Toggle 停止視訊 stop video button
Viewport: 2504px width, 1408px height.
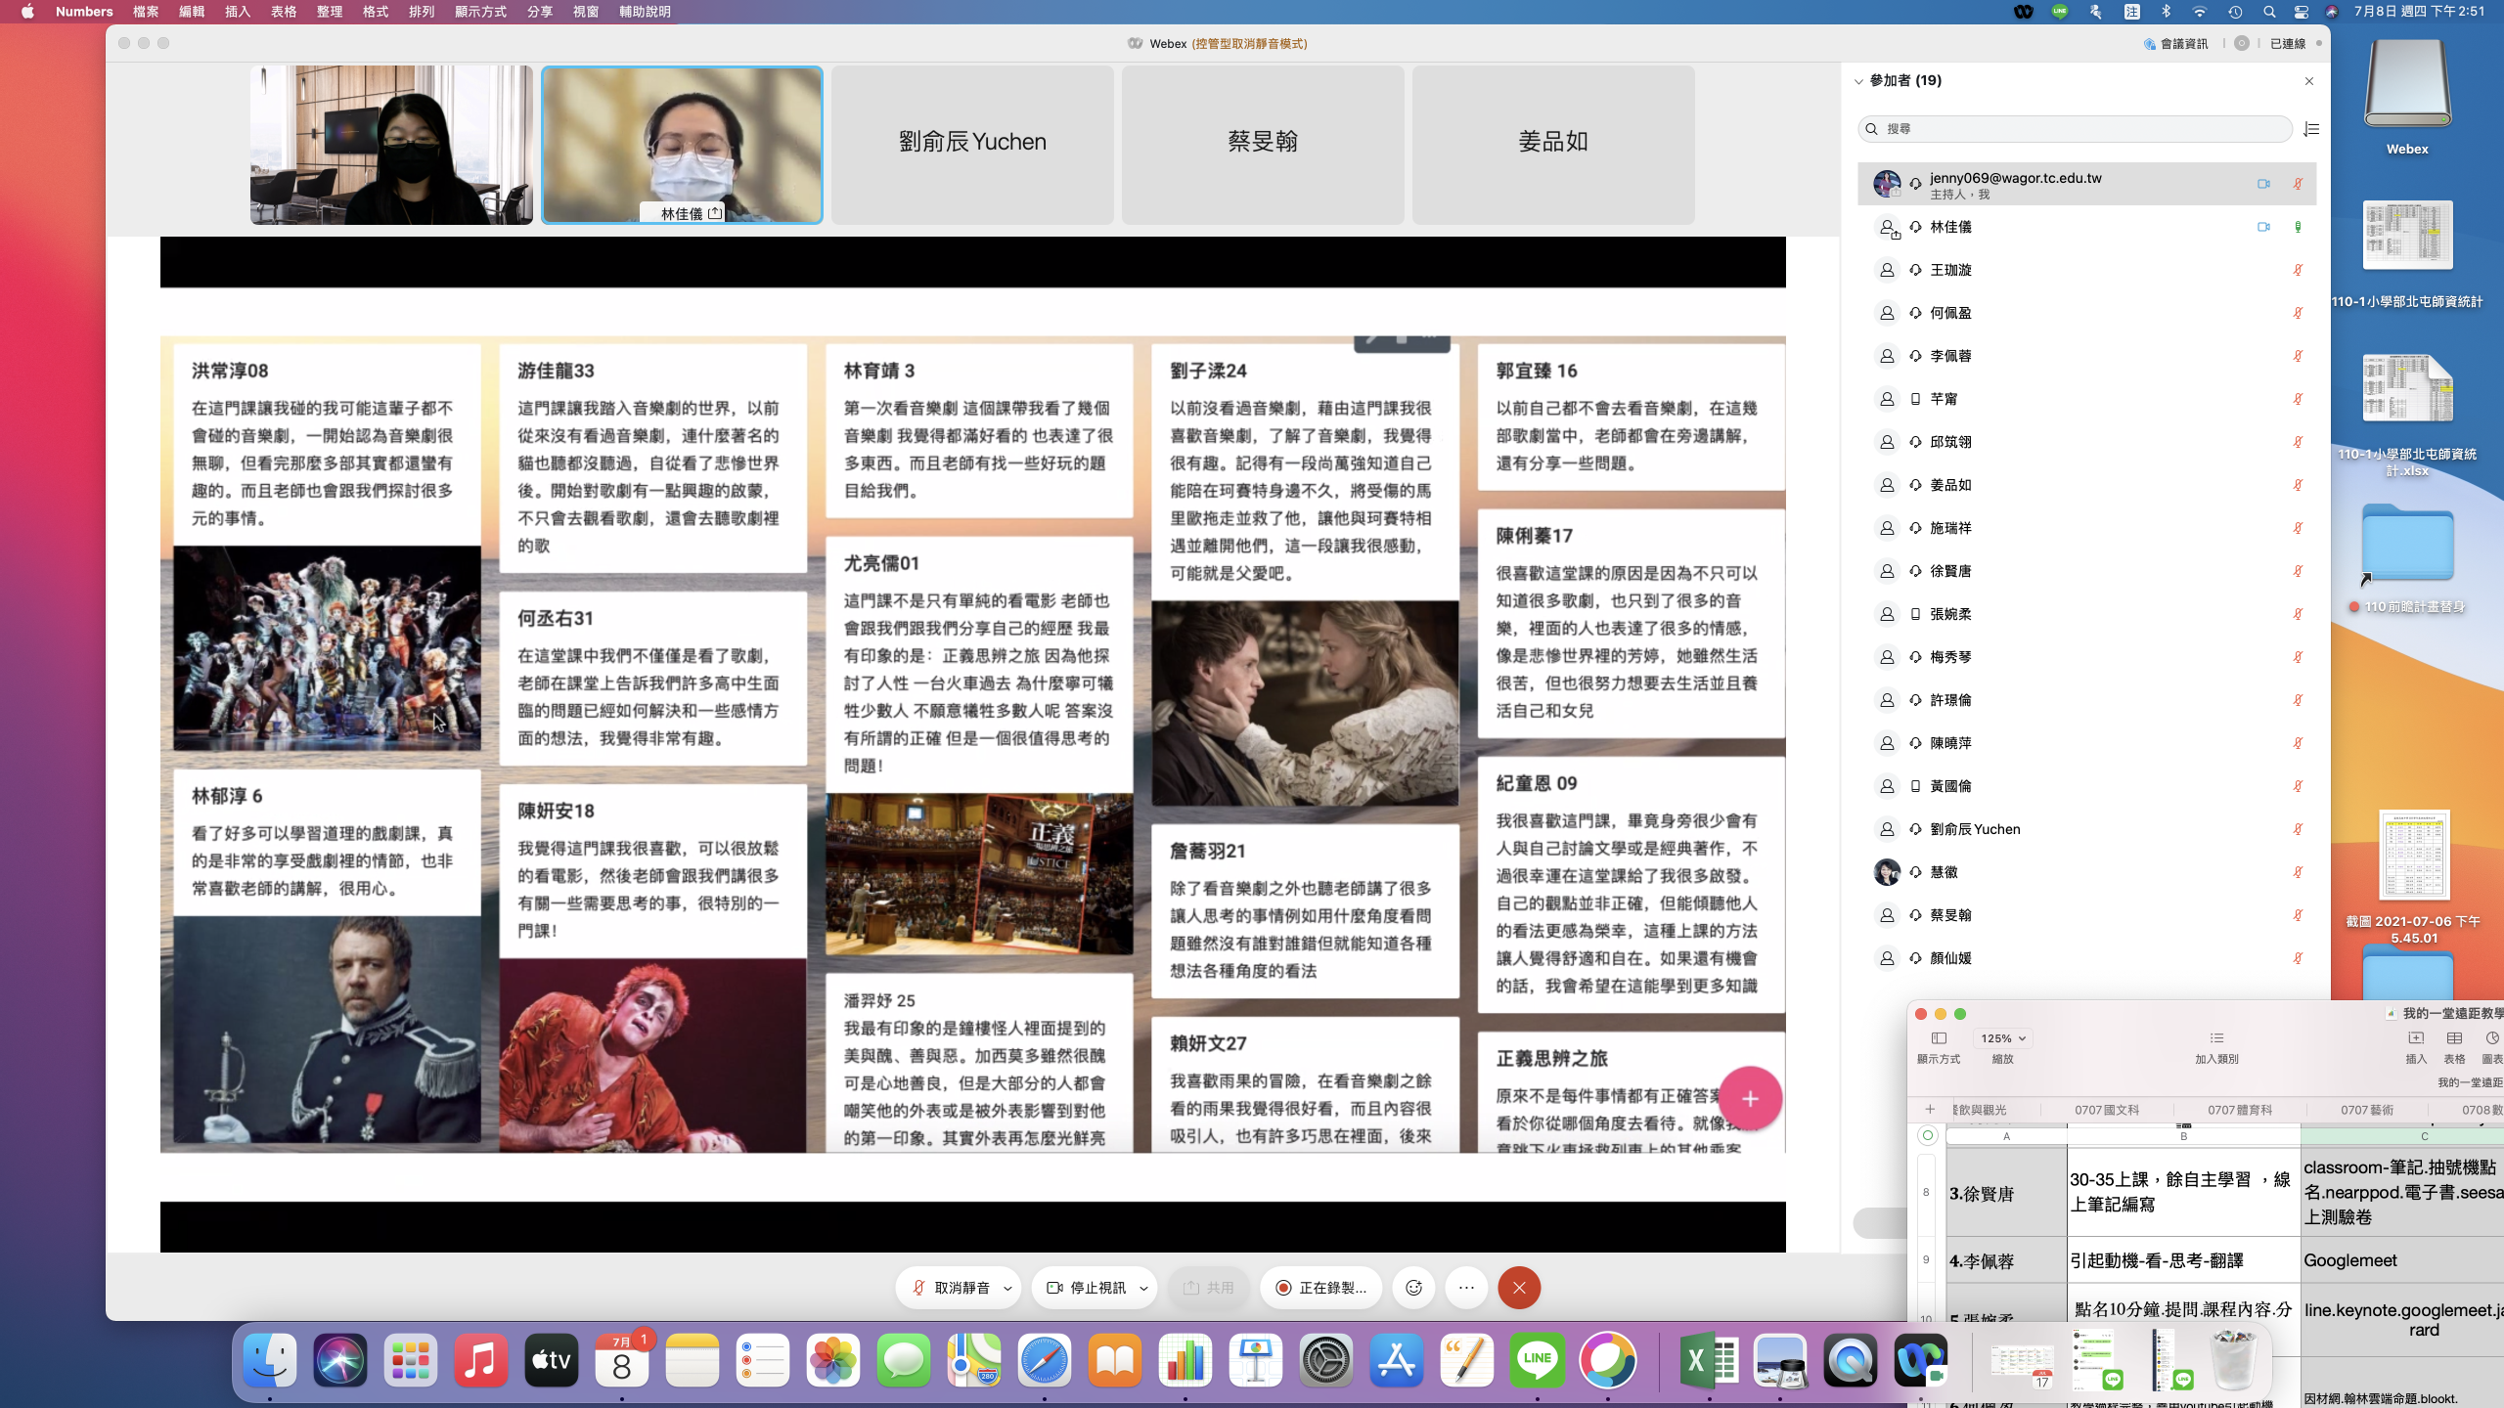pos(1086,1288)
